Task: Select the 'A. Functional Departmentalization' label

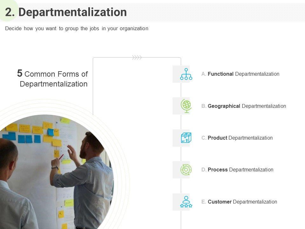Action: pyautogui.click(x=240, y=74)
